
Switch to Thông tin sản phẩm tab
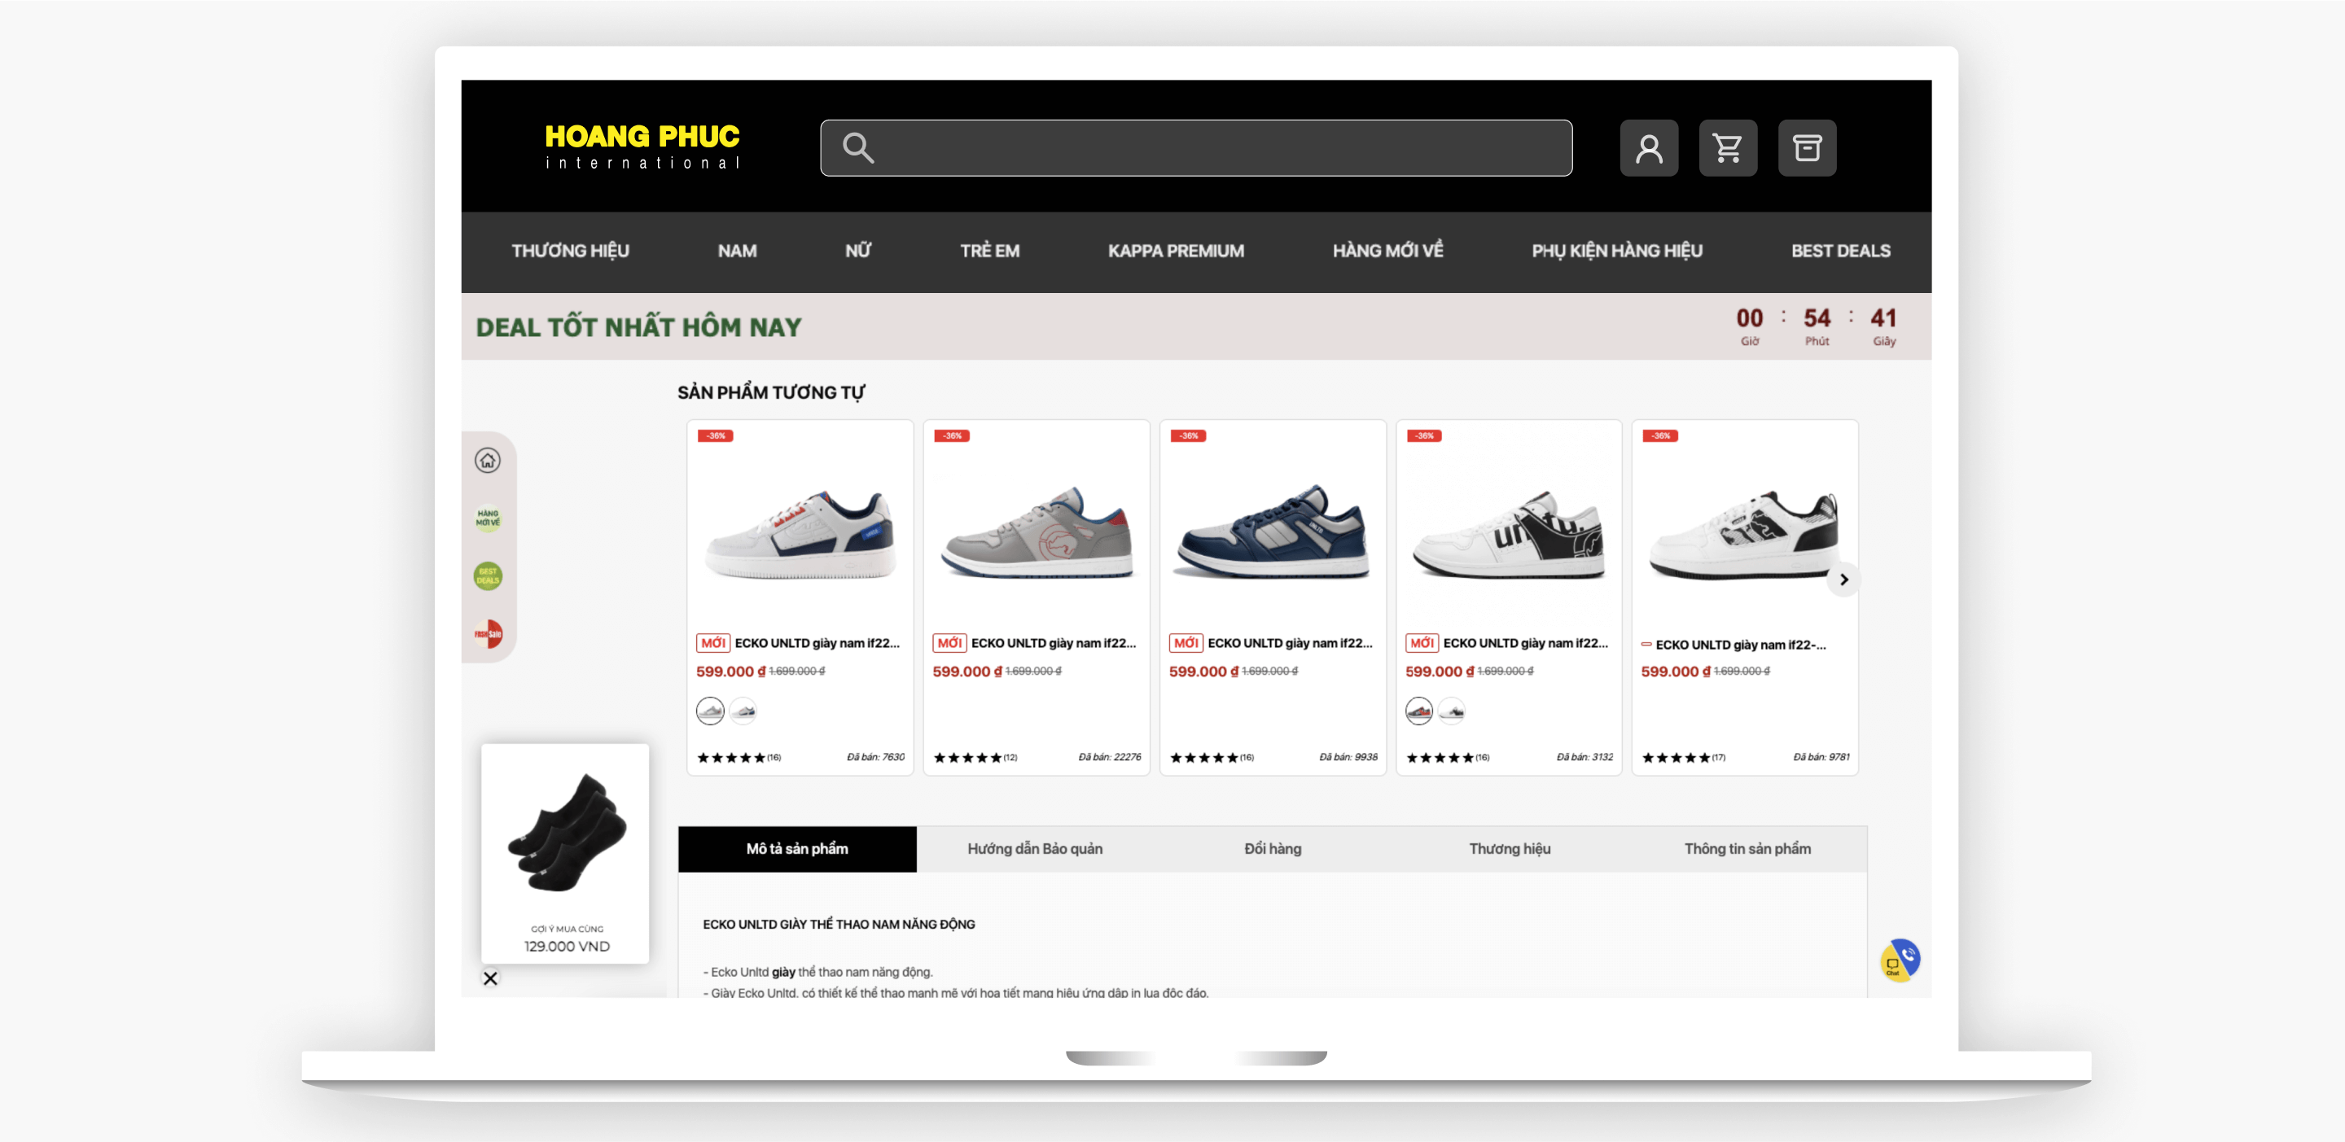pos(1747,849)
